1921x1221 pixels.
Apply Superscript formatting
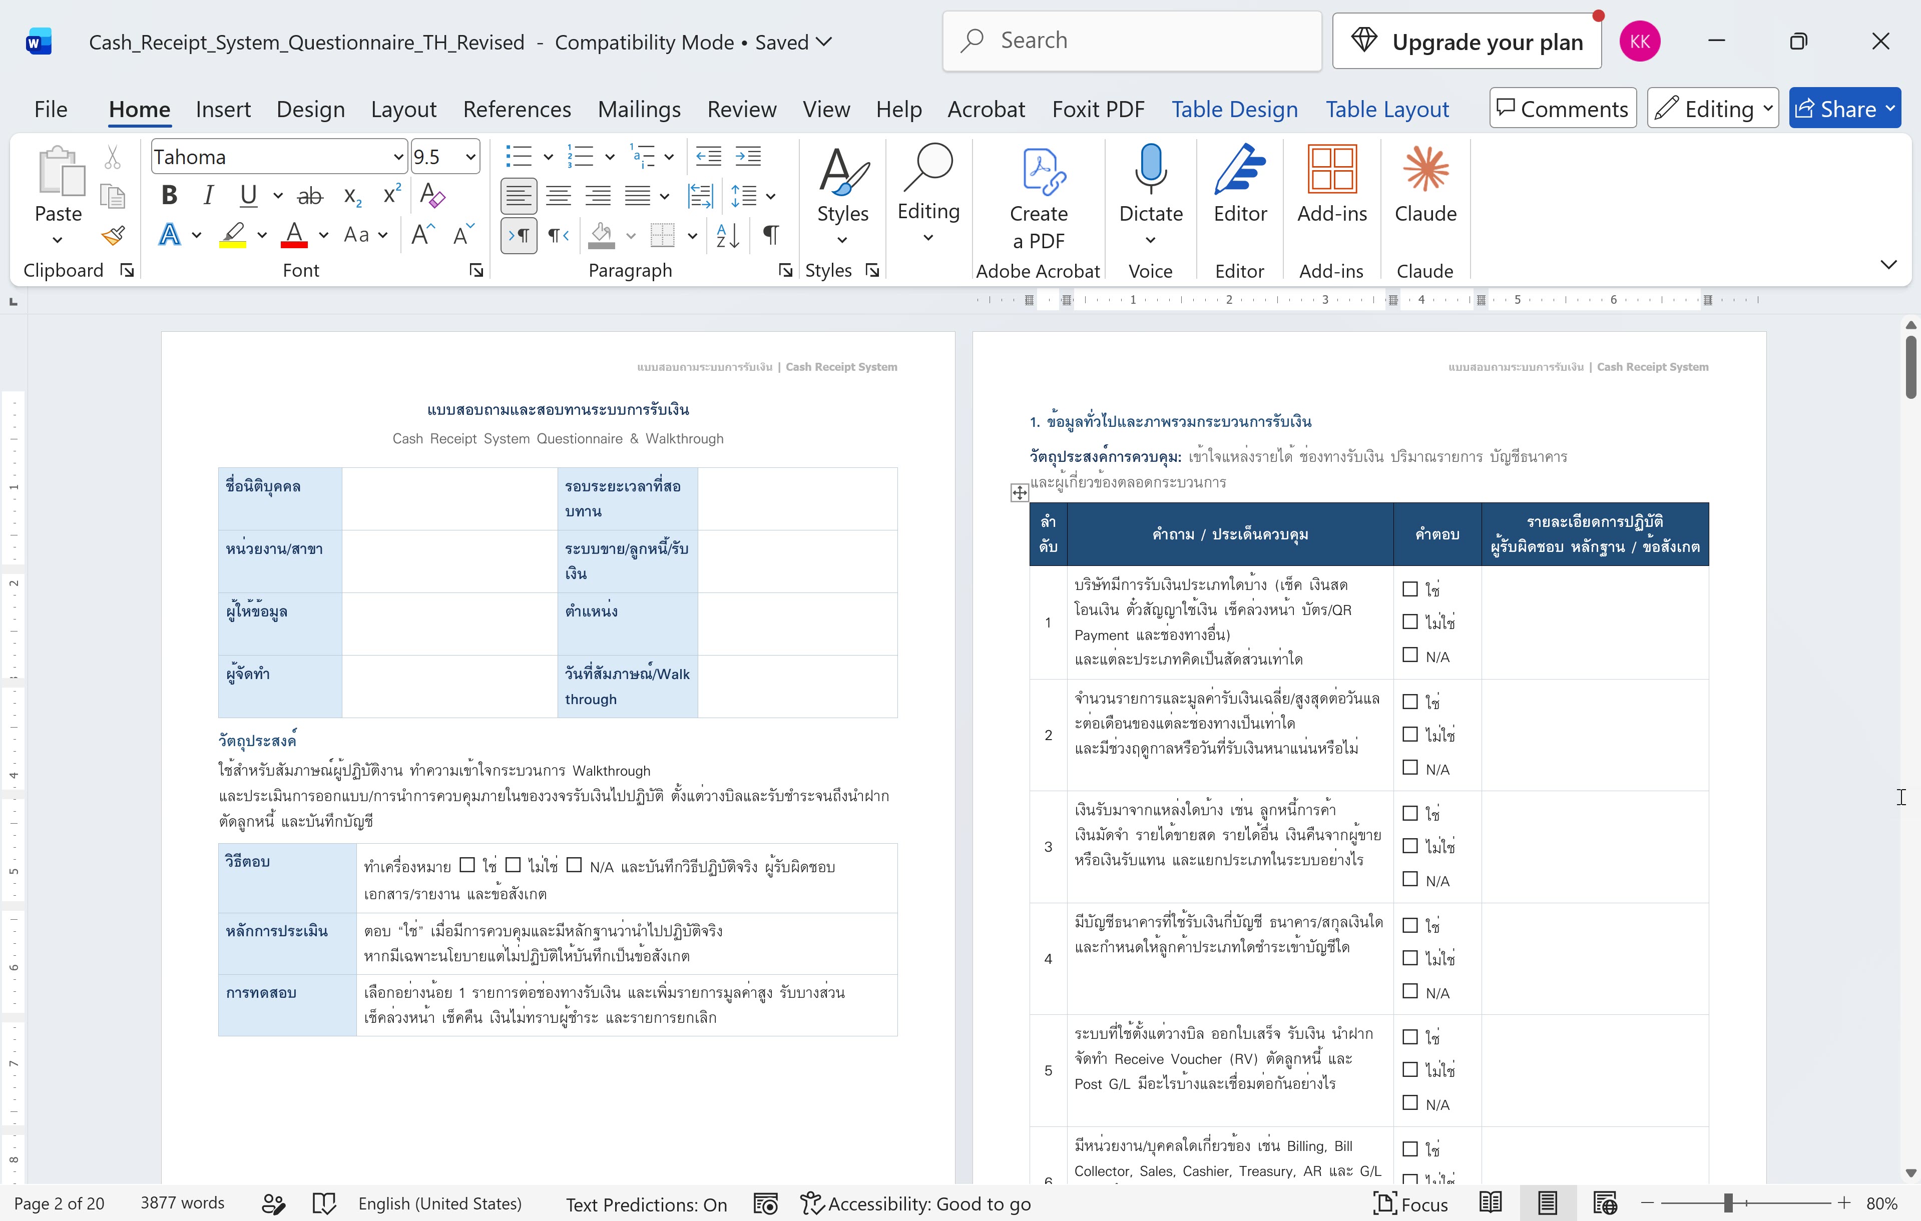click(392, 195)
